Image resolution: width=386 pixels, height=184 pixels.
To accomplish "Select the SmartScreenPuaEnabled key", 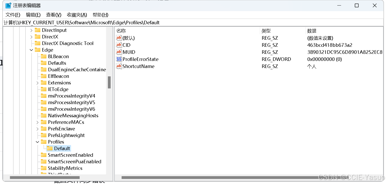I will click(75, 162).
